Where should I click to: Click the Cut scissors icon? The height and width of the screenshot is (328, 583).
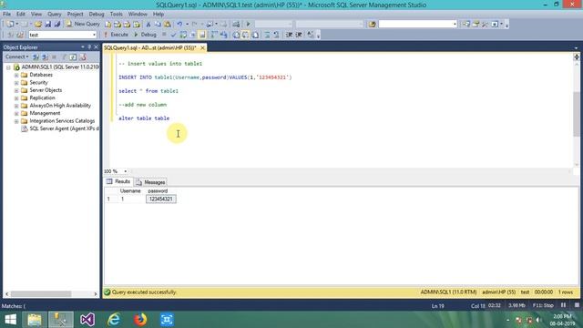pyautogui.click(x=148, y=24)
